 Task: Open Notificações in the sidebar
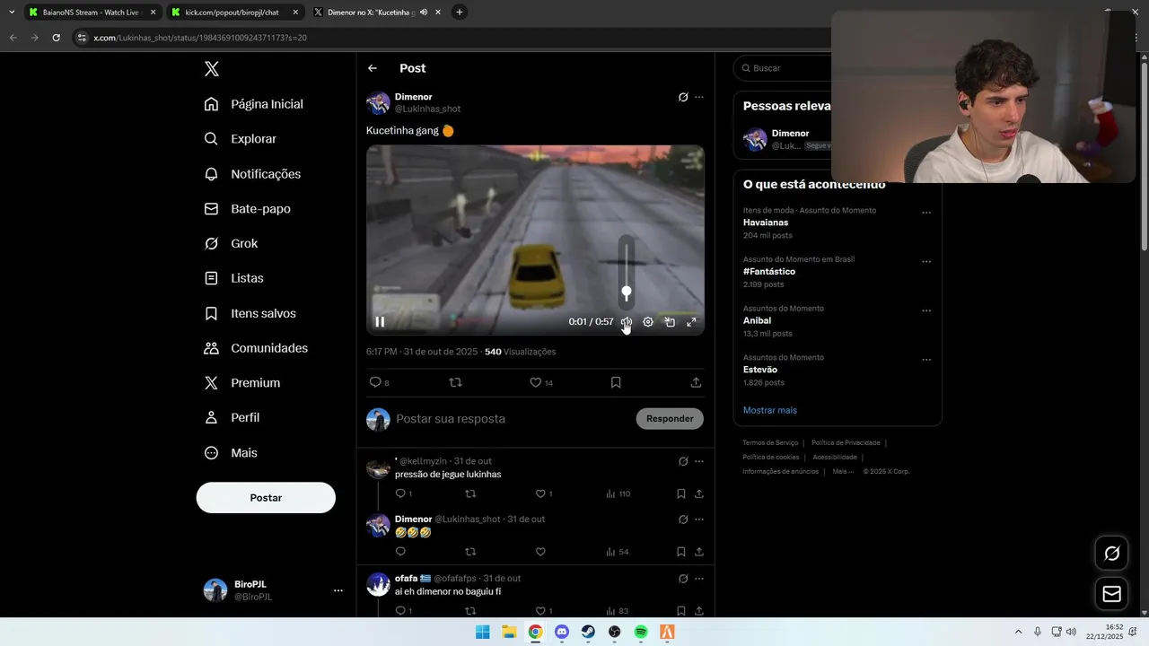click(x=252, y=174)
